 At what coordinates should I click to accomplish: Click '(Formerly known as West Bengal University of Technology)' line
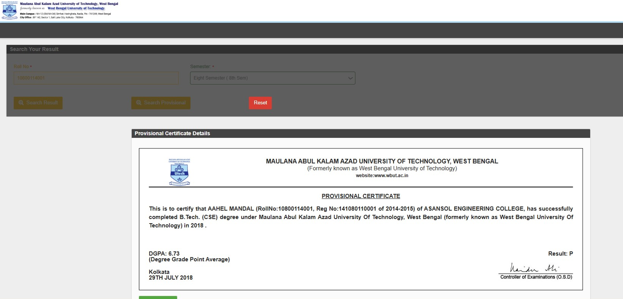382,169
